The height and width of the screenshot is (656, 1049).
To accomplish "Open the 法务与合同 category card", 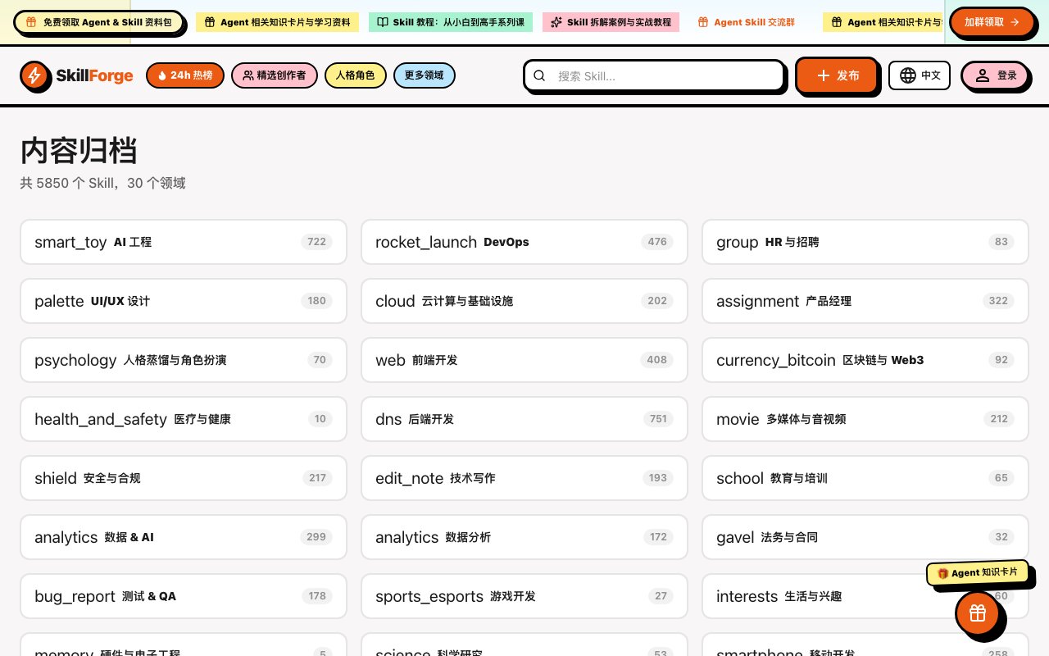I will click(865, 537).
